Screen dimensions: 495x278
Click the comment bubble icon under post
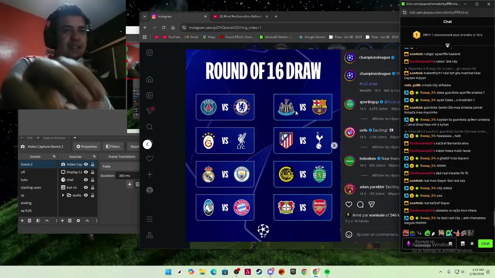pyautogui.click(x=360, y=205)
